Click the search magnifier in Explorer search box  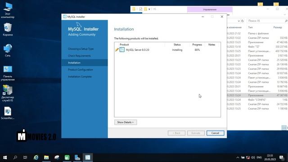click(x=286, y=21)
